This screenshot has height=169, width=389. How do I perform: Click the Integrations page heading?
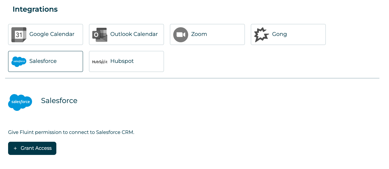click(x=35, y=9)
